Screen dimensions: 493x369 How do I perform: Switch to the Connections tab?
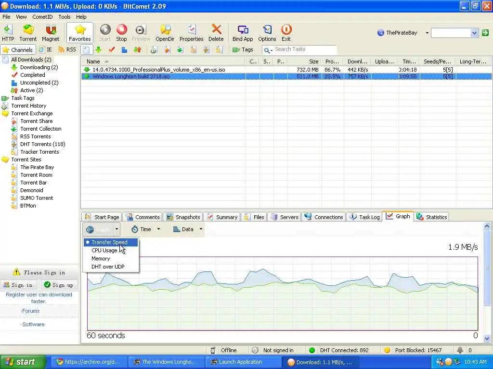(324, 217)
